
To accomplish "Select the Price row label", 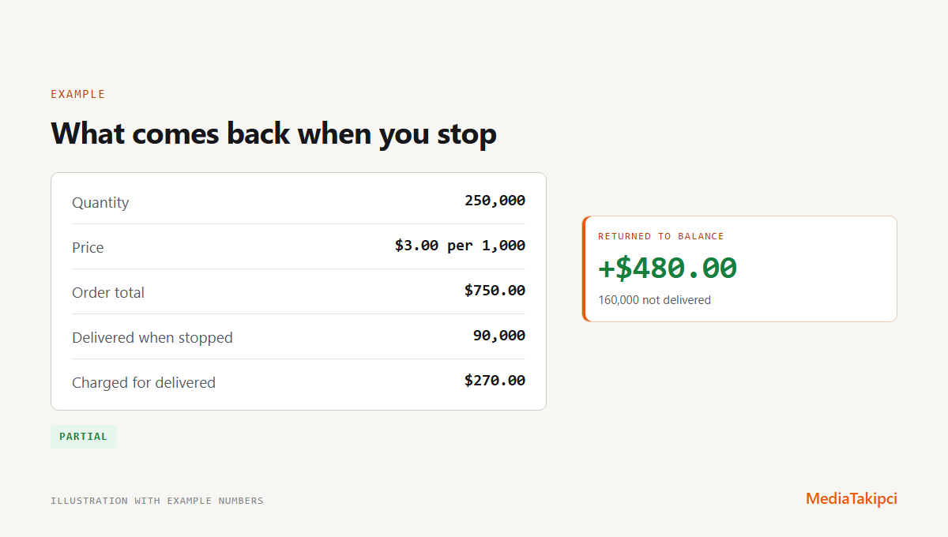I will pyautogui.click(x=88, y=247).
